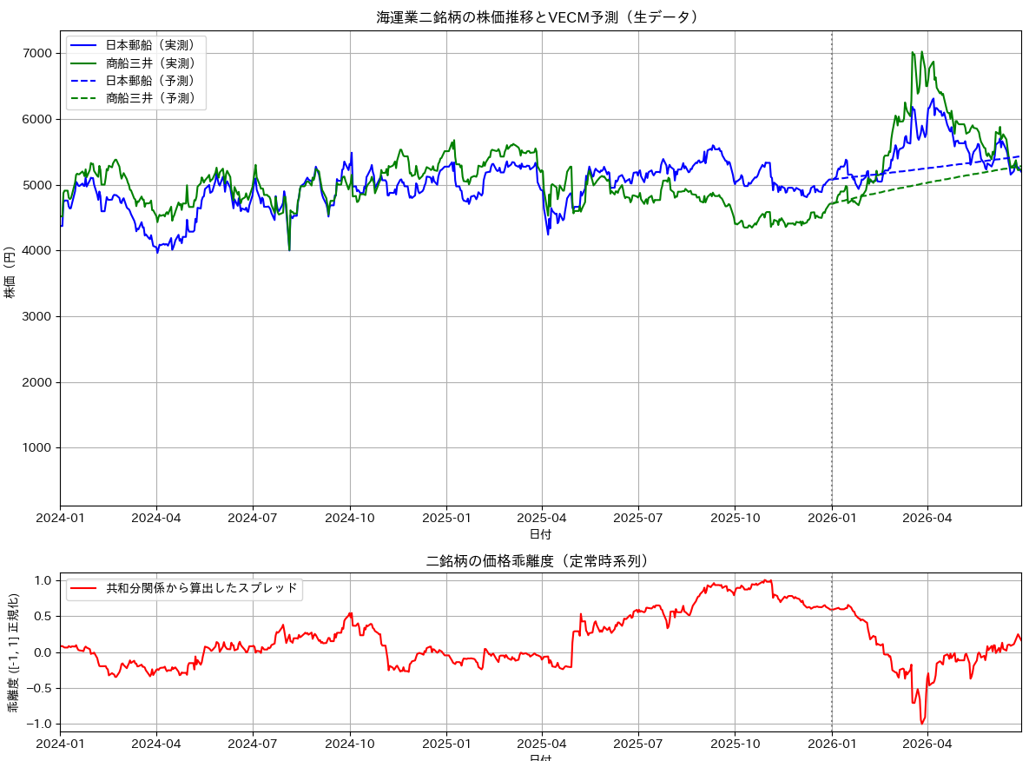Viewport: 1029px width, 761px height.
Task: Click the 1000 tick on the stock price axis
Action: [x=36, y=447]
